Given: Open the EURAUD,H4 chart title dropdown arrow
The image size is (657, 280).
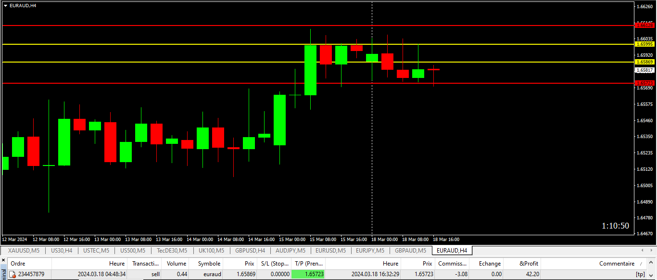Looking at the screenshot, I should click(x=5, y=5).
